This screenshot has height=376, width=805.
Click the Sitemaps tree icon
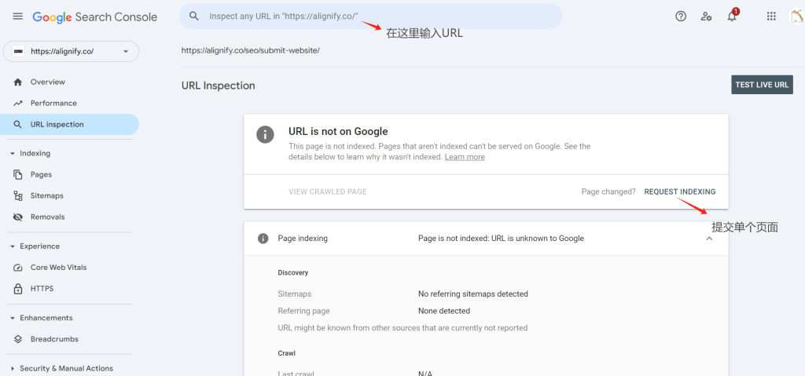(18, 196)
